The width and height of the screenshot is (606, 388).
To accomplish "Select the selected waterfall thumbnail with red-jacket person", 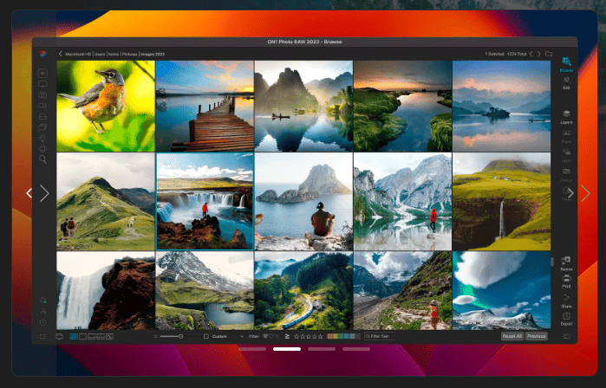I will click(205, 201).
